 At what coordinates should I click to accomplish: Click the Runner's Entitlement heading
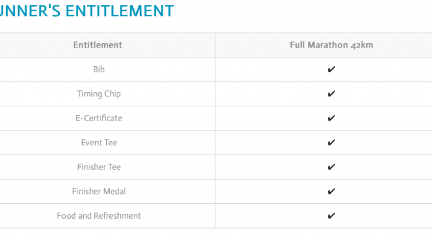[87, 11]
